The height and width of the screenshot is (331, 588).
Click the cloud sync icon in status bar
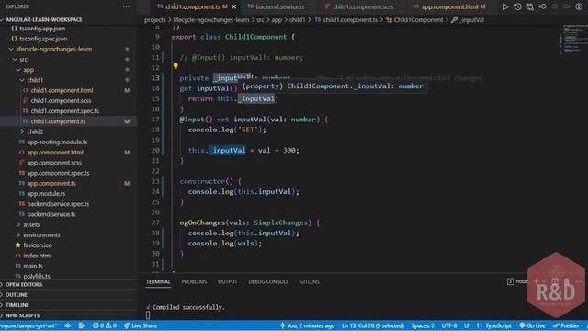[x=68, y=325]
